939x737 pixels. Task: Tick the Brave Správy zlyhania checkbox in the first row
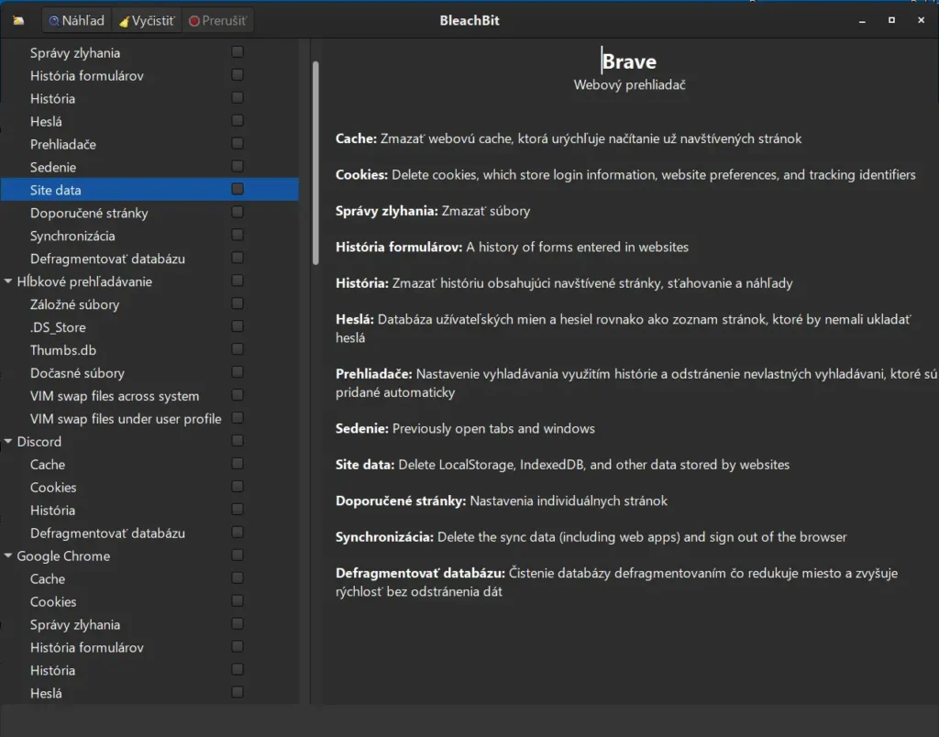click(x=238, y=52)
